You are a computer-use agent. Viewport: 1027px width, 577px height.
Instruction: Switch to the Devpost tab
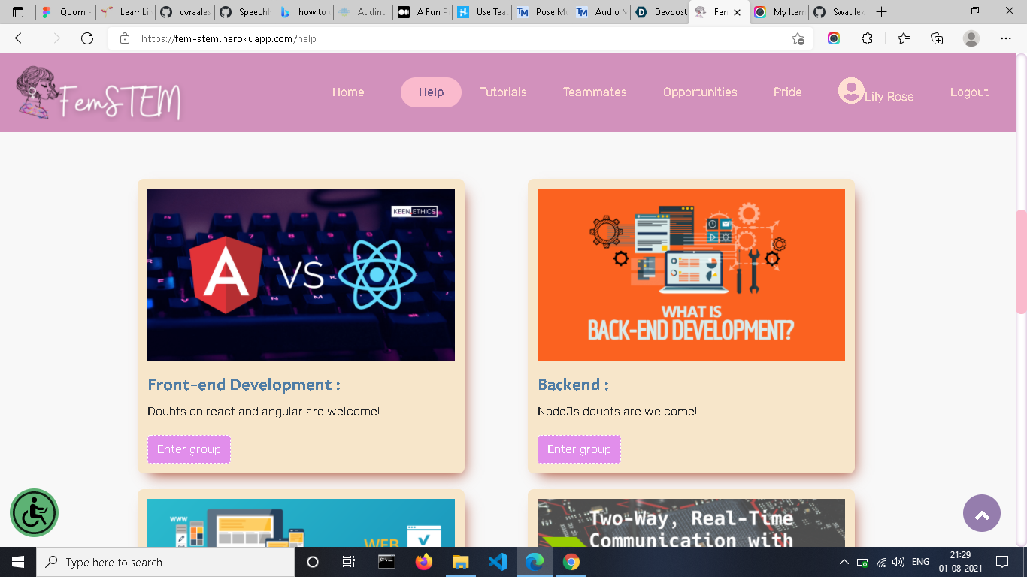pos(660,12)
